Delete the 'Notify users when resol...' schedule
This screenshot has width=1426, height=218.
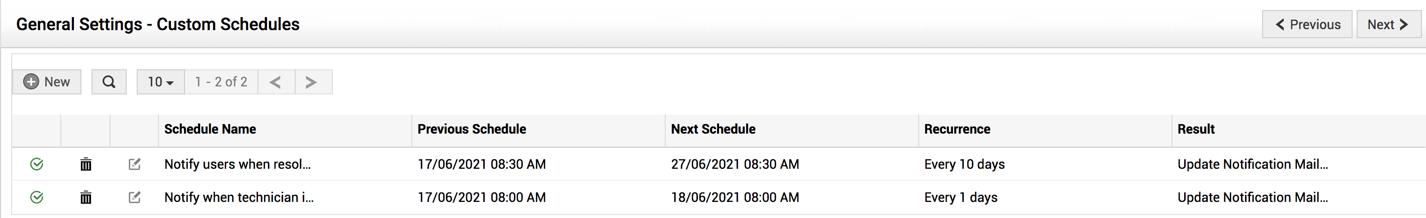point(86,164)
